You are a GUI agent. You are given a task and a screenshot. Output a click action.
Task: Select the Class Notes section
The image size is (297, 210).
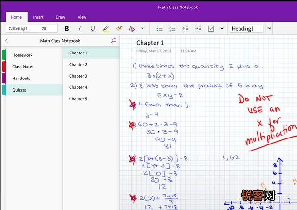click(x=34, y=66)
